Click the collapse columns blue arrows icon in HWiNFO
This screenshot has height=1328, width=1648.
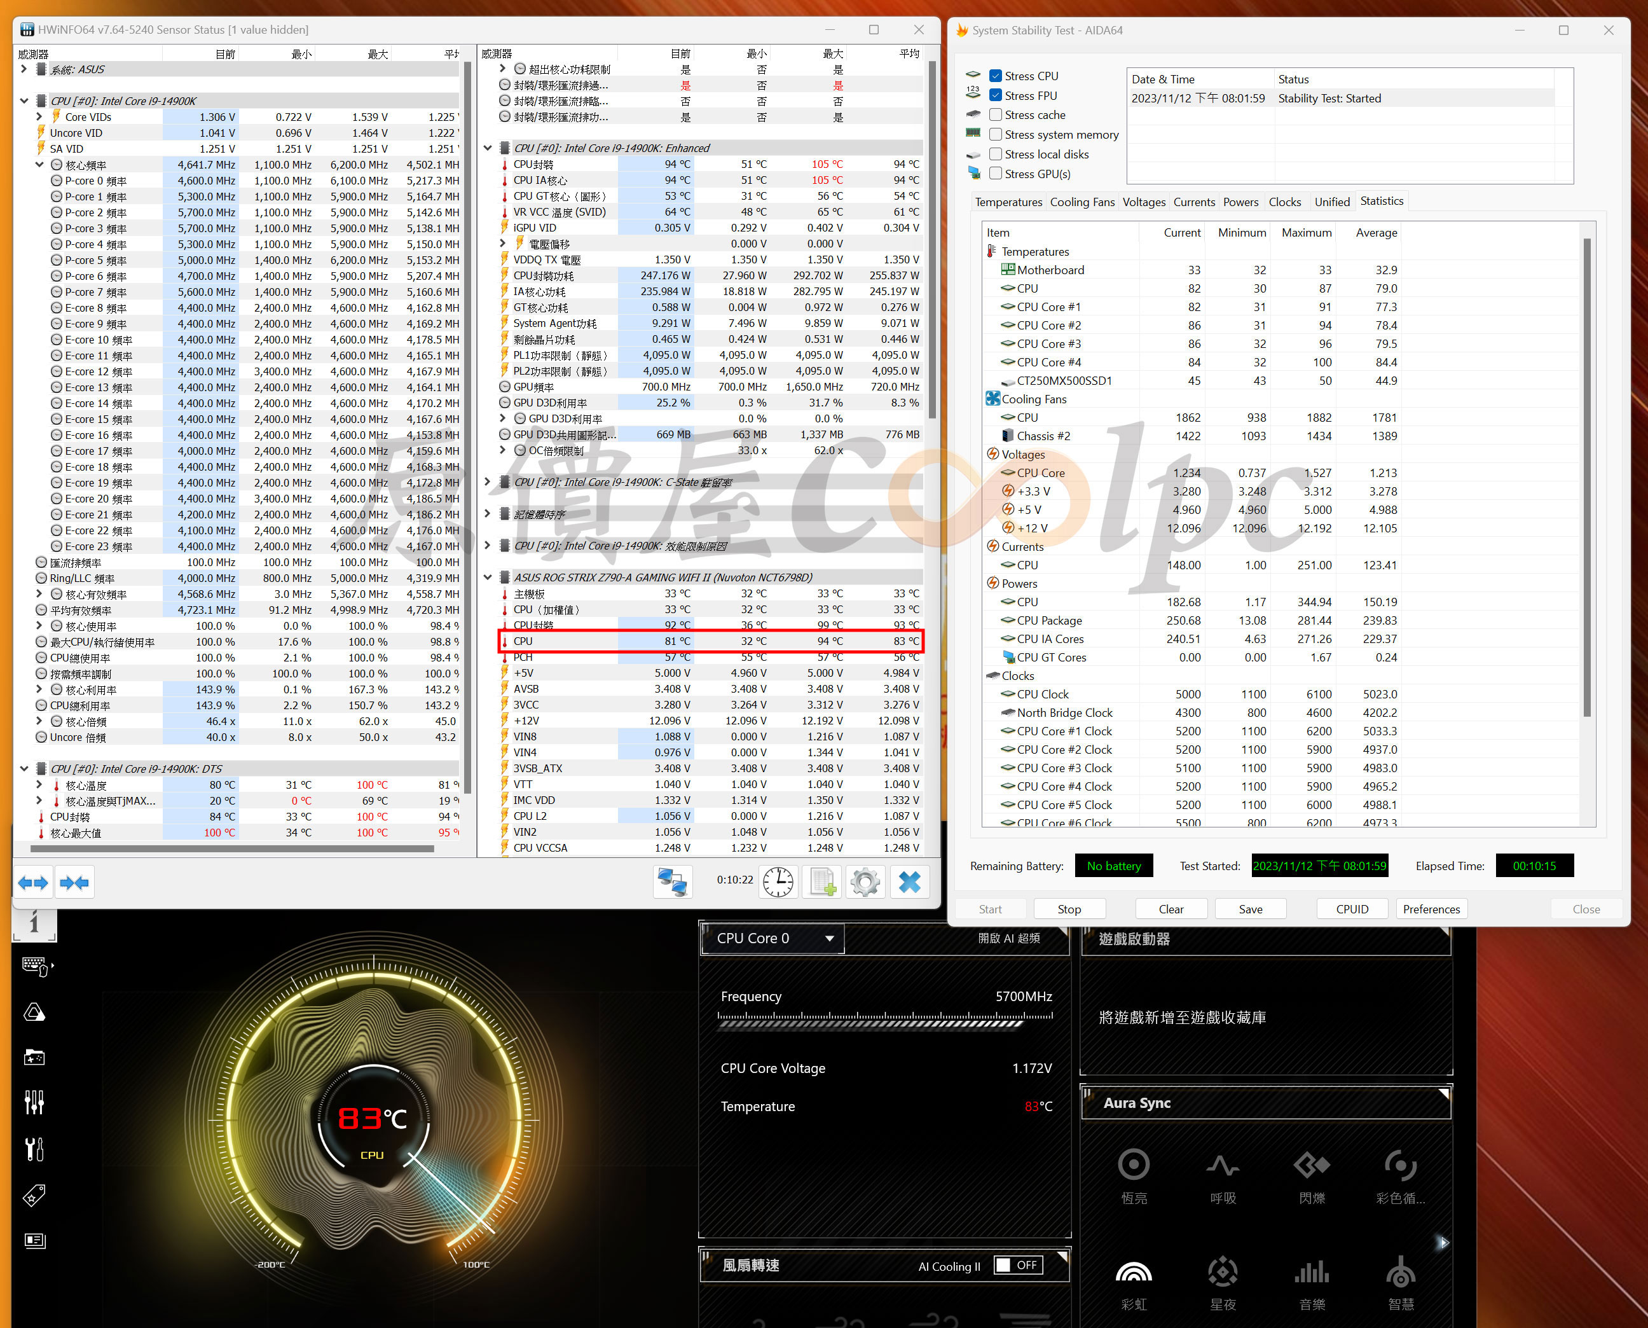point(74,883)
